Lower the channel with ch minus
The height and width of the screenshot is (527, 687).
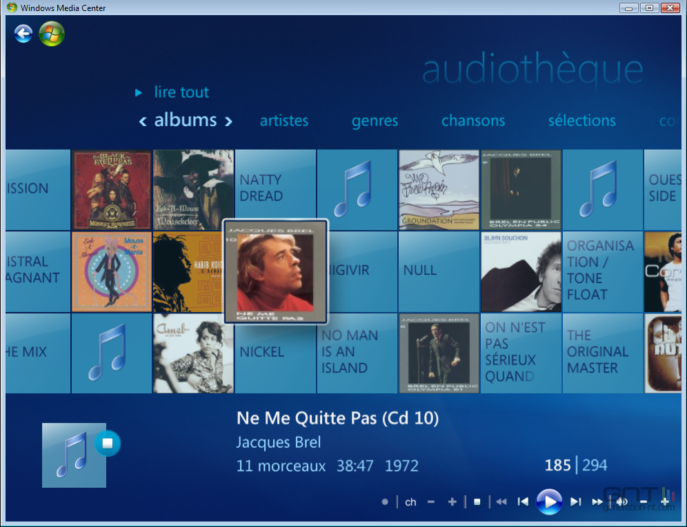[x=431, y=502]
